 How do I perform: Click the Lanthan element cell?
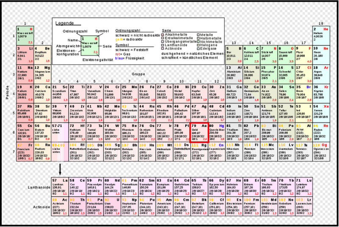[x=60, y=187]
